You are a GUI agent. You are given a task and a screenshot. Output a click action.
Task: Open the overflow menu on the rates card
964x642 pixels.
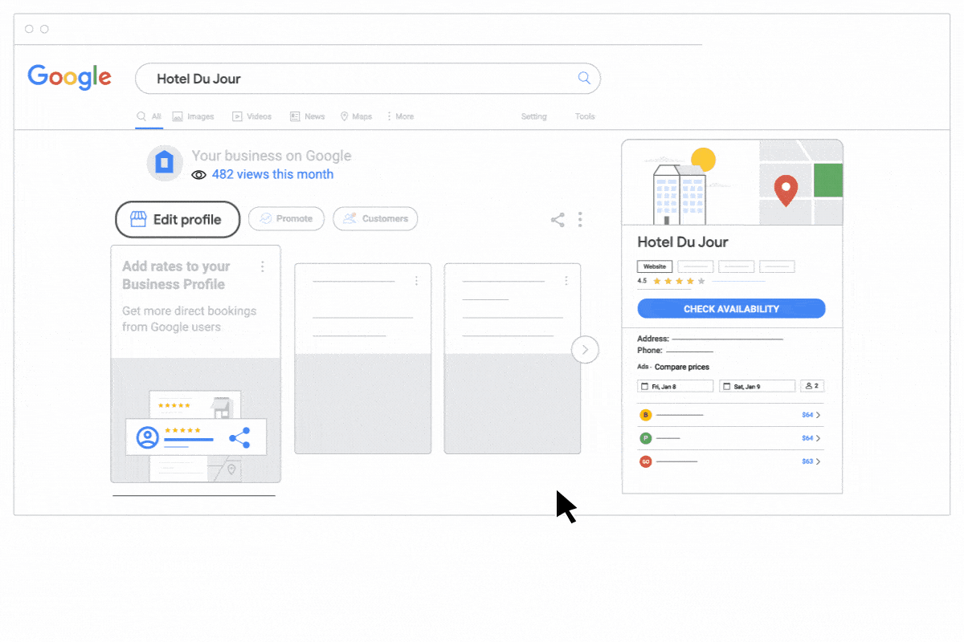pos(261,266)
